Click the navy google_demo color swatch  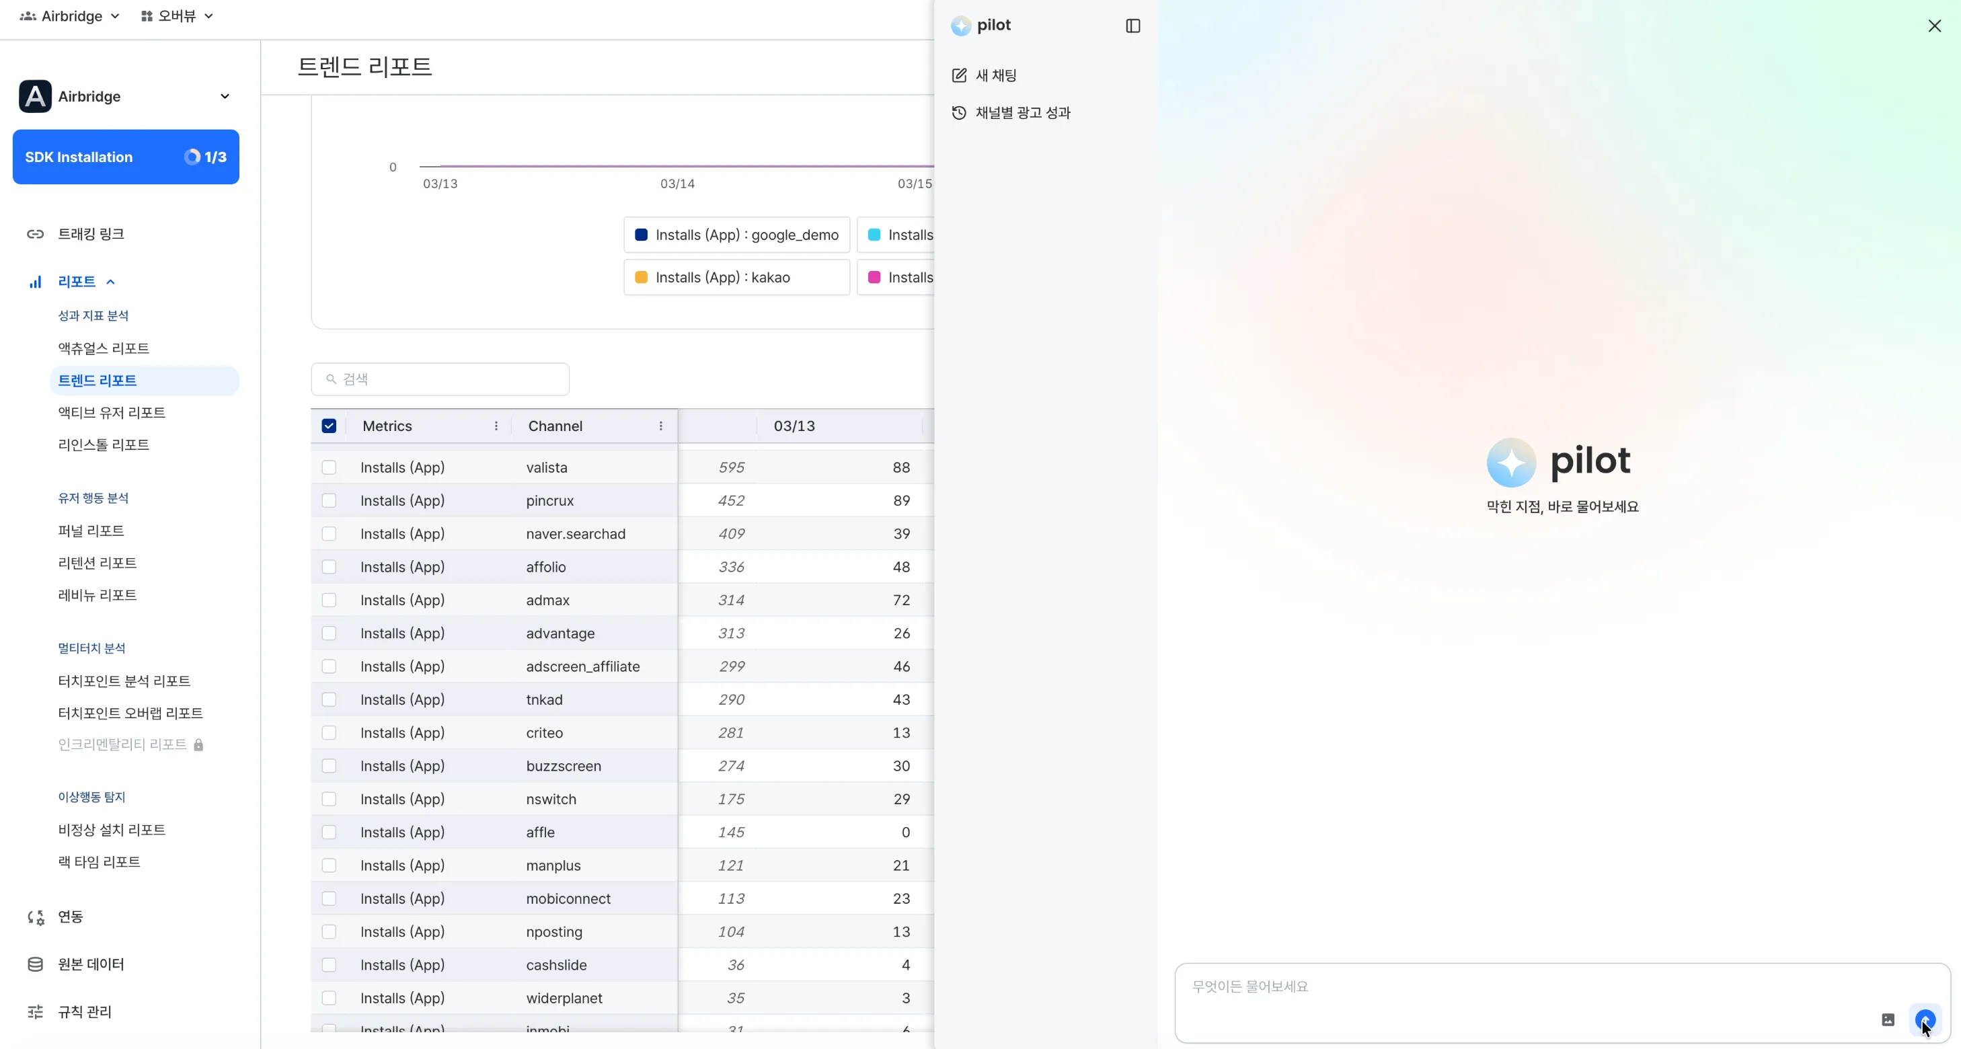point(641,235)
